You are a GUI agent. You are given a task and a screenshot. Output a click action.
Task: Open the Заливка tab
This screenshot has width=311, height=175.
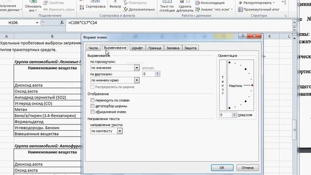pos(173,48)
